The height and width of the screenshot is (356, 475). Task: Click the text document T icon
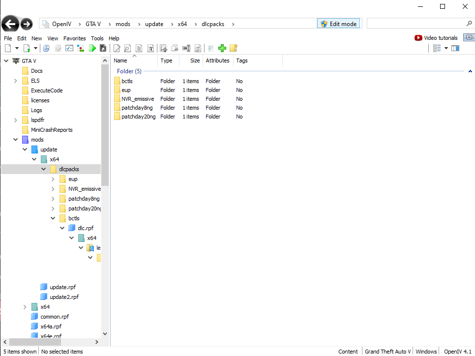(x=150, y=48)
